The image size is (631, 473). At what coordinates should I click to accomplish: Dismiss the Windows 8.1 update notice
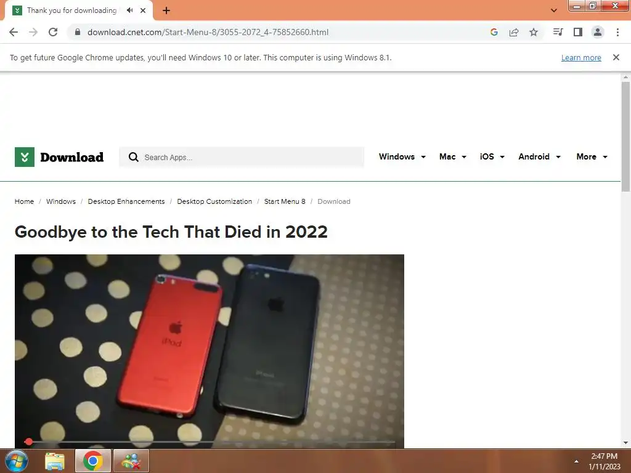click(616, 57)
